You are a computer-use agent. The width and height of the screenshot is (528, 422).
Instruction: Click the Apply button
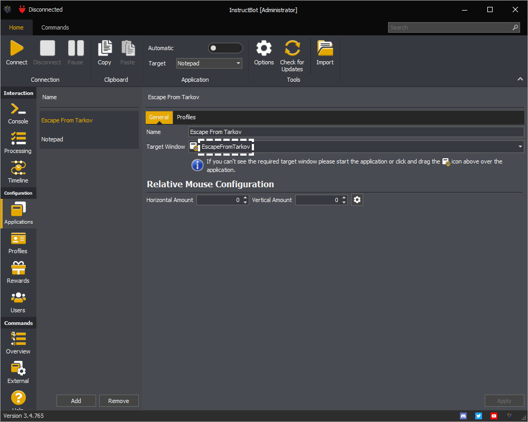click(504, 401)
